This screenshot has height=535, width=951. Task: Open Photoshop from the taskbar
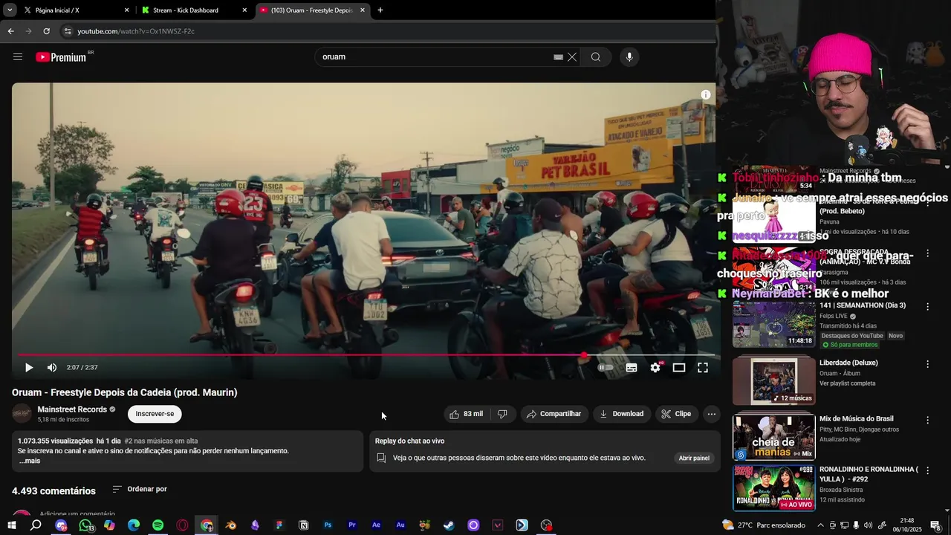[328, 525]
